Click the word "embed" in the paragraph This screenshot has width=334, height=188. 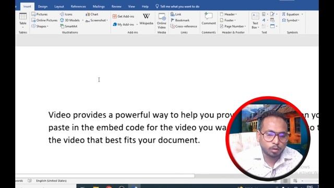[110, 127]
